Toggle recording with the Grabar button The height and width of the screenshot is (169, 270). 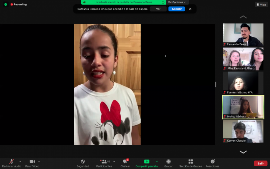tap(168, 162)
